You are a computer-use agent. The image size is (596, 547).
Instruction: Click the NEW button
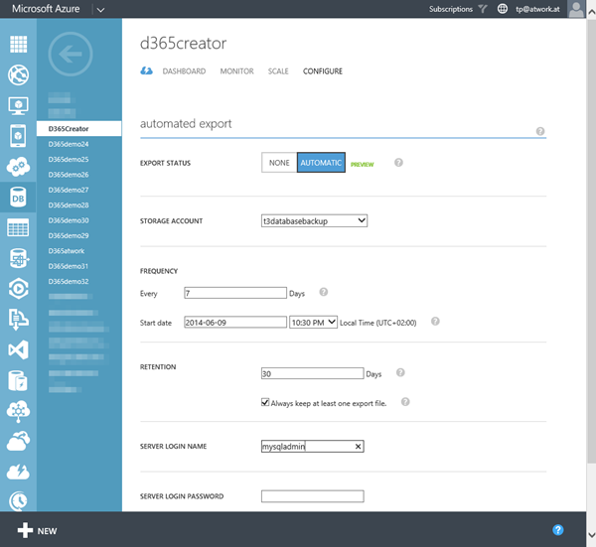38,530
